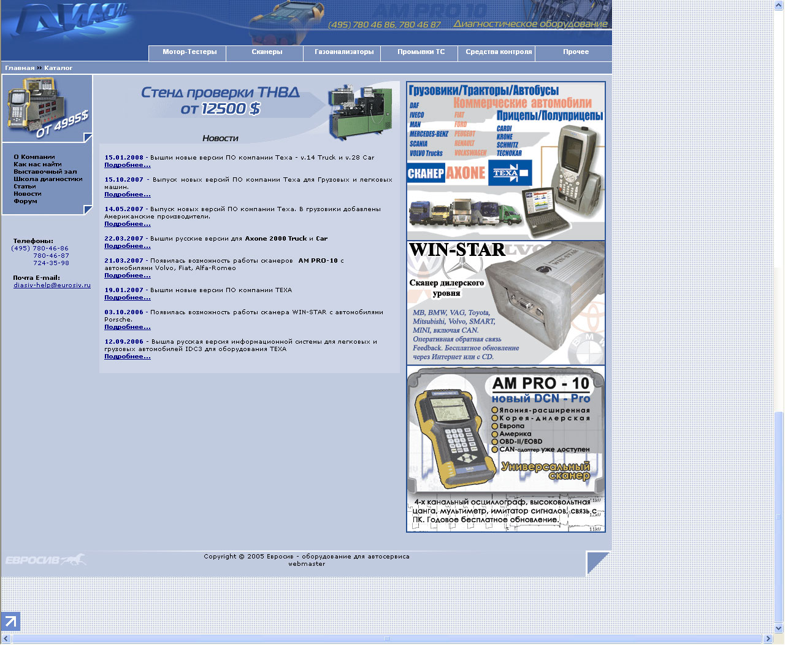
Task: Click the horizontal scrollbar left arrow
Action: [x=6, y=639]
